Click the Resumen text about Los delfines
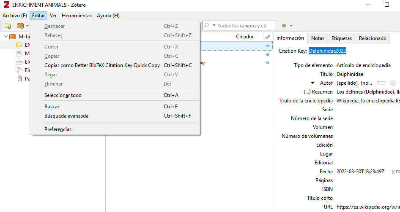Viewport: 400px width, 212px height. [x=368, y=92]
